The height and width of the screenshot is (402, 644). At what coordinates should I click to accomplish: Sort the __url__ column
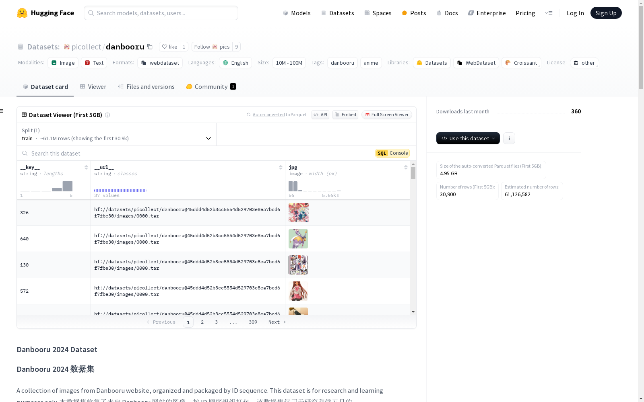[x=281, y=167]
